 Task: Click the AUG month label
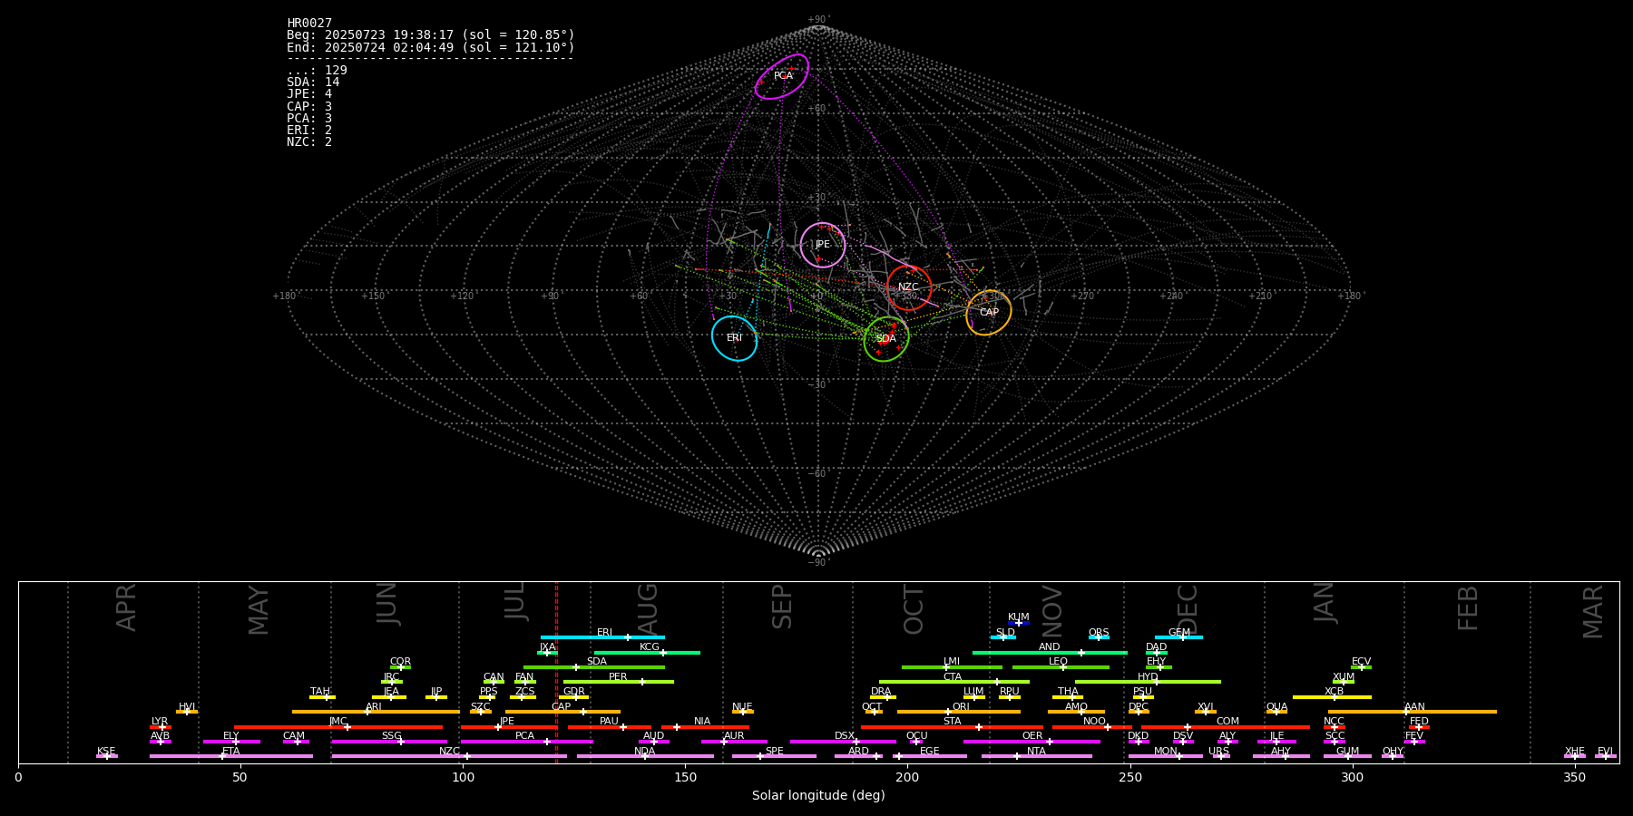coord(648,609)
